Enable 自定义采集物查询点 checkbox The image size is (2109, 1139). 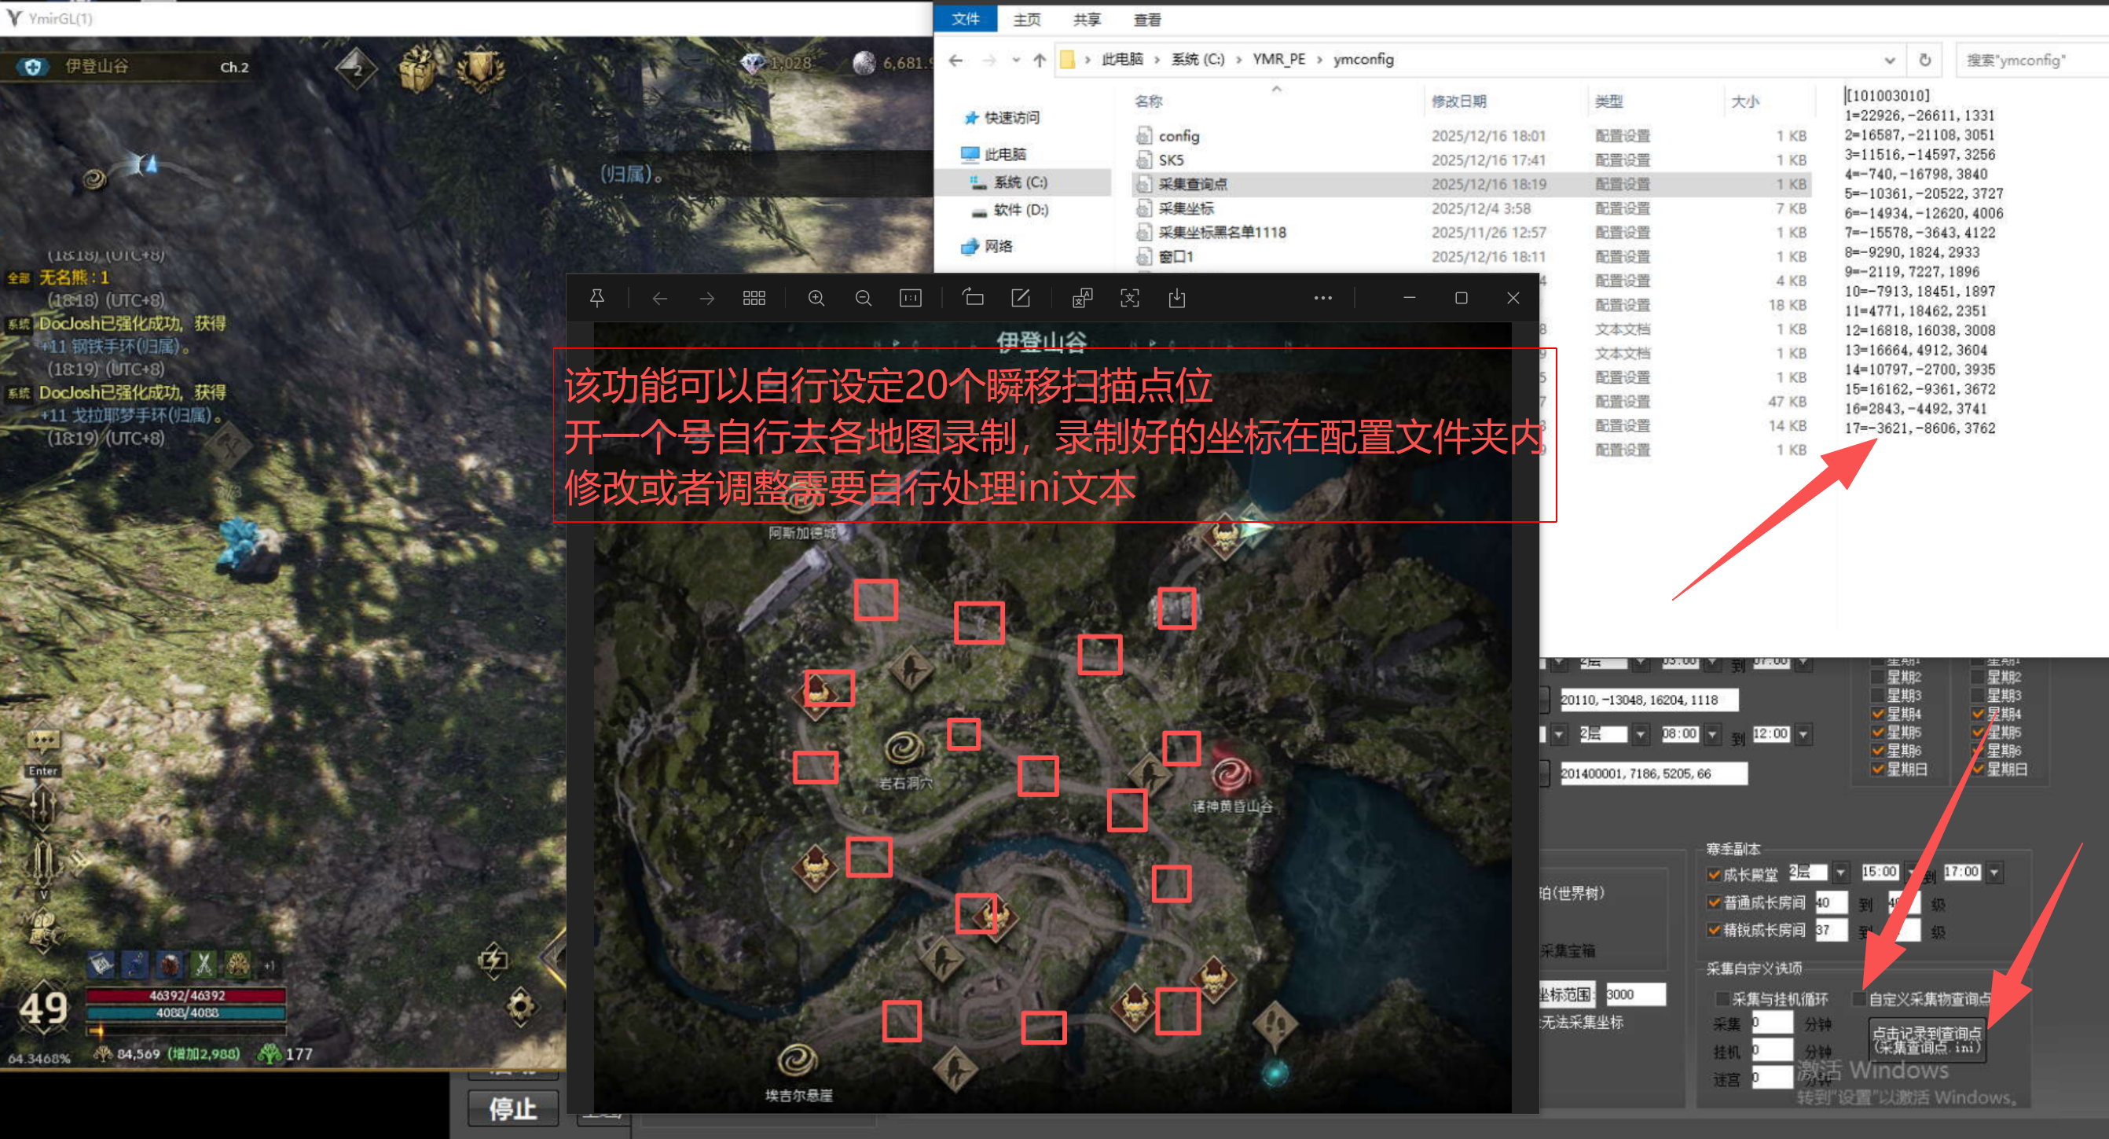pyautogui.click(x=1859, y=998)
